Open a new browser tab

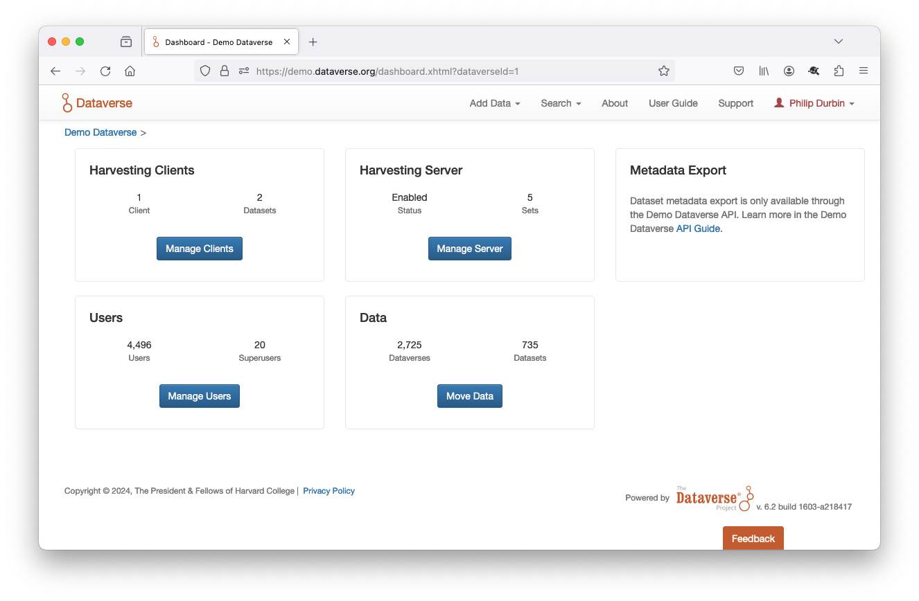313,42
